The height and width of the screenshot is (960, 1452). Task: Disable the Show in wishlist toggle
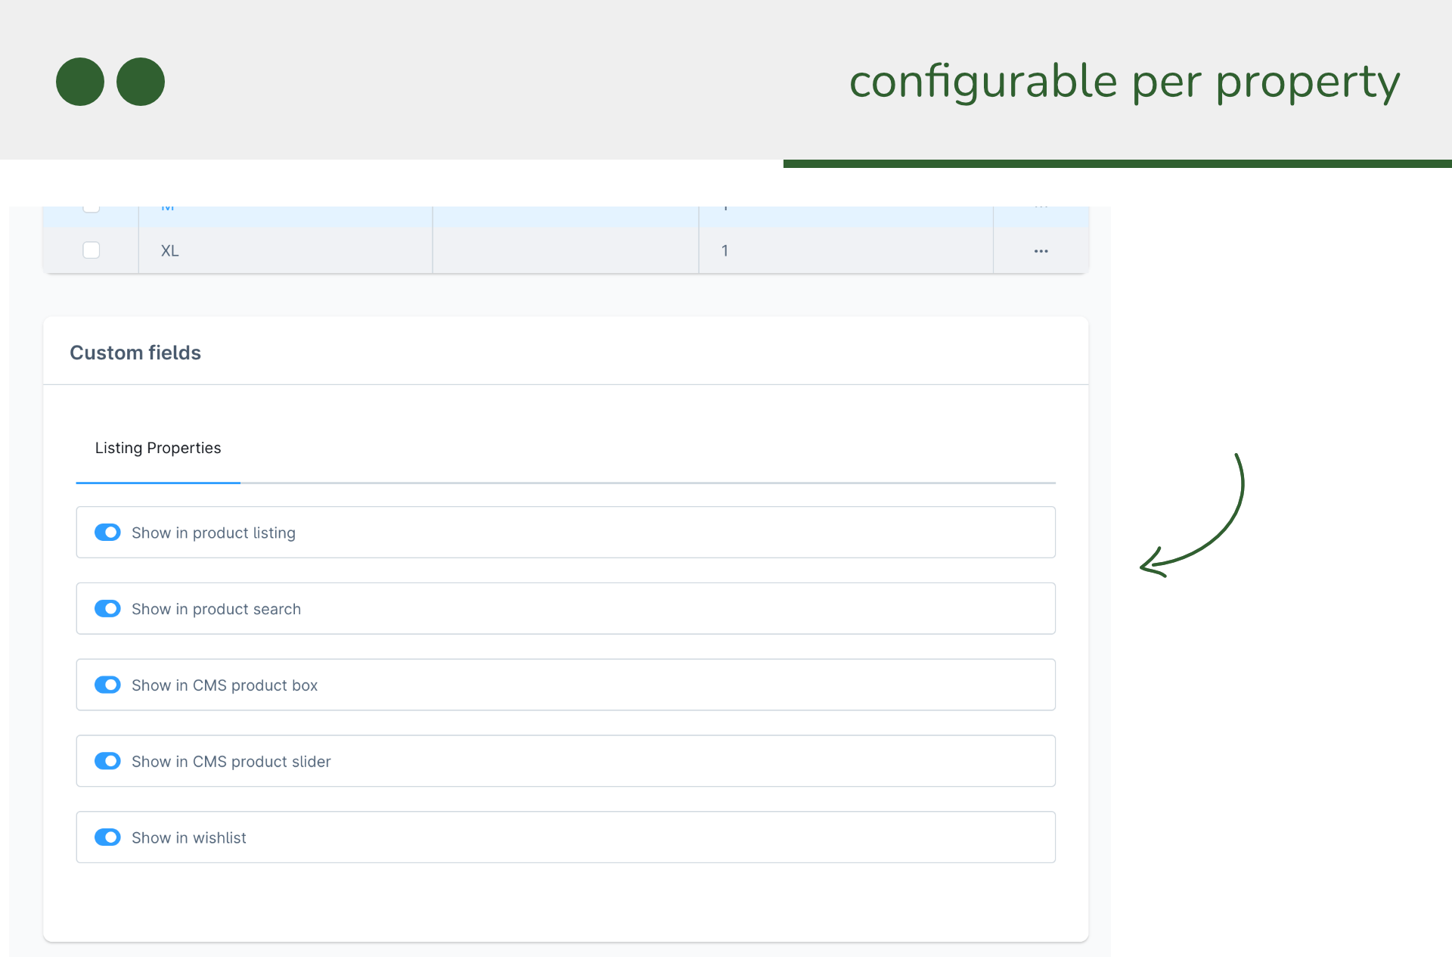(x=107, y=837)
